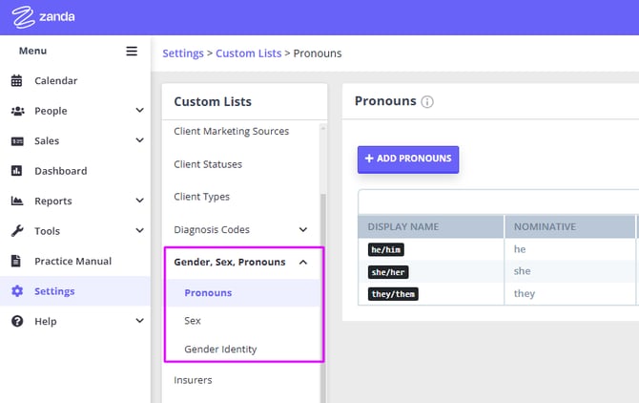
Task: Open Calendar via its calendar icon
Action: [17, 81]
